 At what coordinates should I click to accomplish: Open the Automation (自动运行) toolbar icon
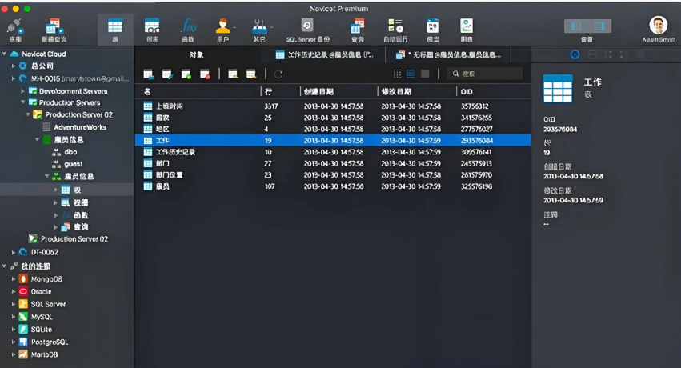(395, 29)
